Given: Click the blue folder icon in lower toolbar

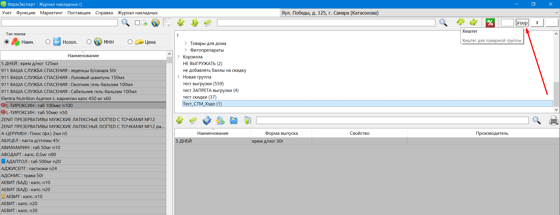Looking at the screenshot, I should pyautogui.click(x=234, y=120).
